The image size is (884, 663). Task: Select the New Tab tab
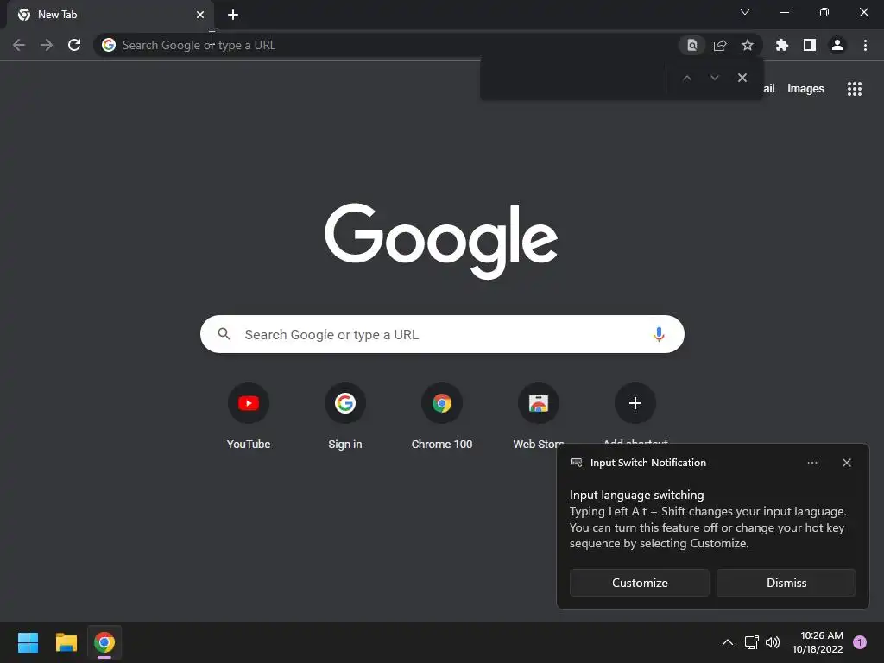[x=110, y=15]
